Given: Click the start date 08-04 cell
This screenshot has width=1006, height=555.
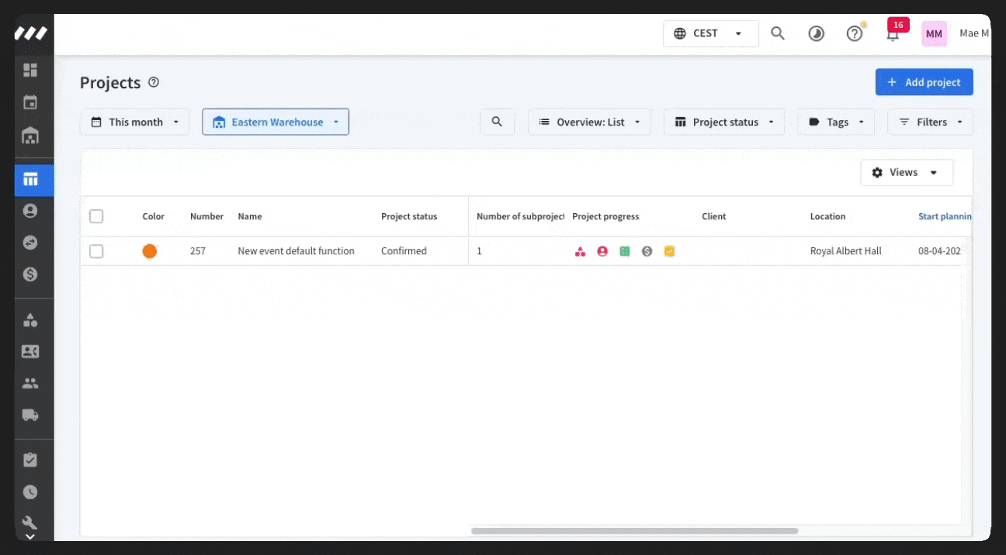Looking at the screenshot, I should click(939, 251).
